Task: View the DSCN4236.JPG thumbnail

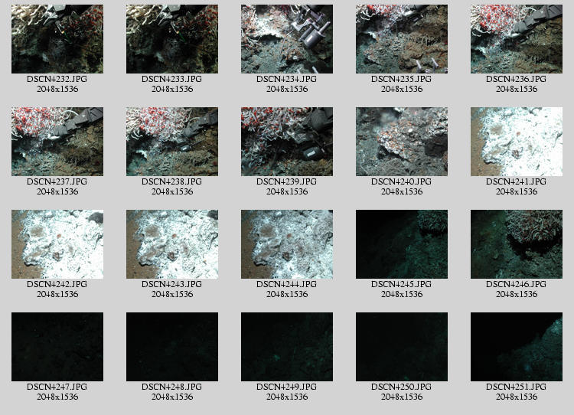Action: [517, 39]
